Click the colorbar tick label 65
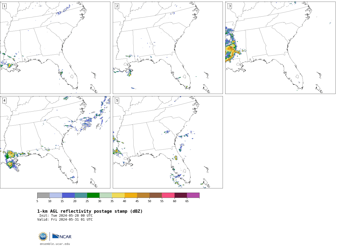 click(x=187, y=201)
